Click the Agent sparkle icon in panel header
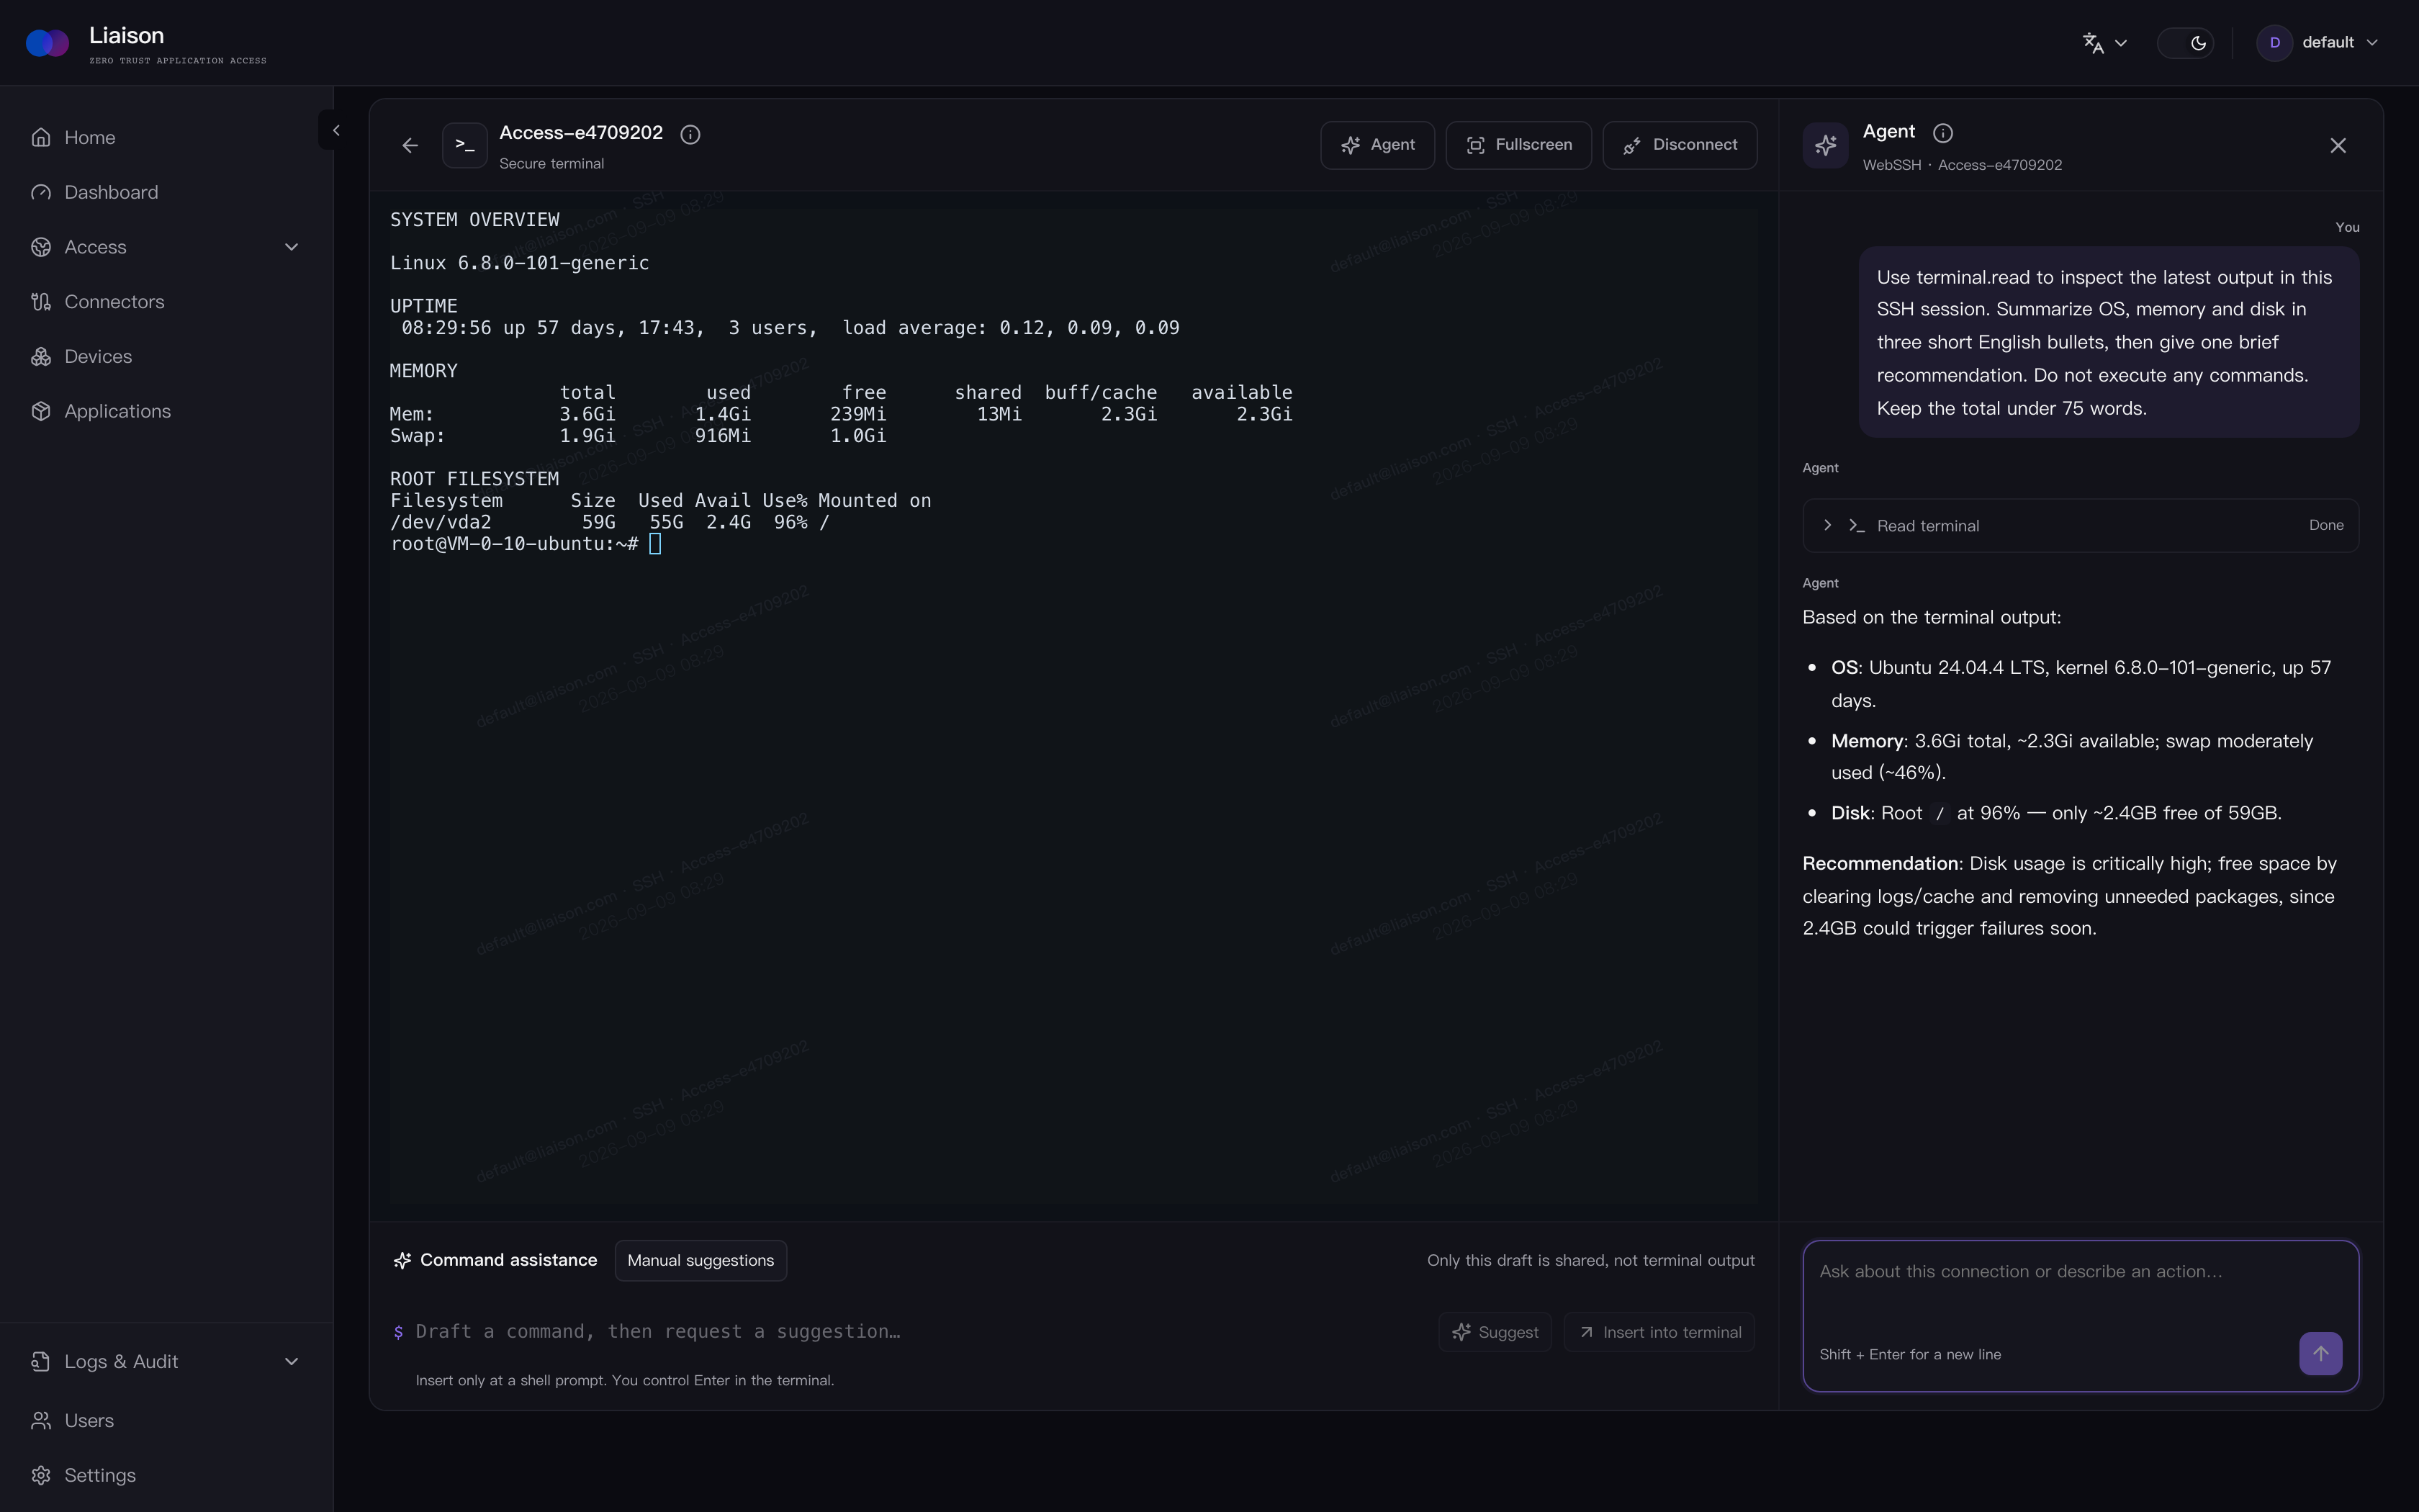The height and width of the screenshot is (1512, 2419). 1825,146
